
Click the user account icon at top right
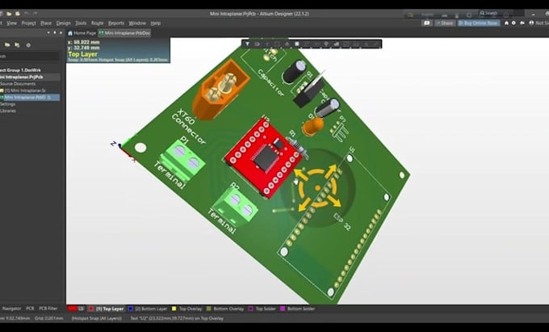click(531, 23)
